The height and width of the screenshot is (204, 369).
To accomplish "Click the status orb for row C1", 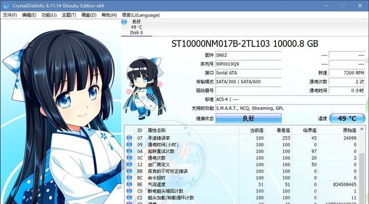I will coord(129,198).
